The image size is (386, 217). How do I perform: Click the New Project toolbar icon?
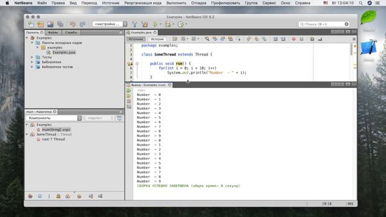coord(40,24)
